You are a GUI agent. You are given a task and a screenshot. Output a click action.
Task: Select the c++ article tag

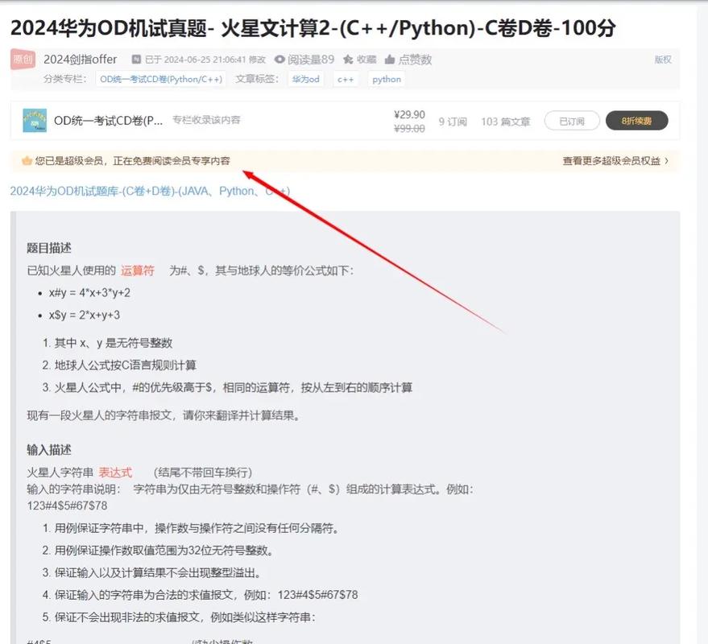(x=346, y=79)
